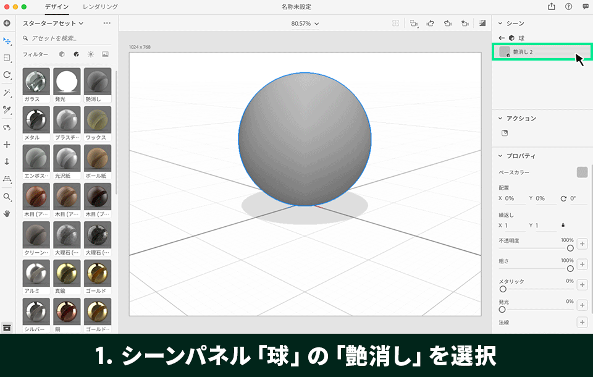This screenshot has height=377, width=593.
Task: Click the back arrow in the Scene panel
Action: point(502,37)
